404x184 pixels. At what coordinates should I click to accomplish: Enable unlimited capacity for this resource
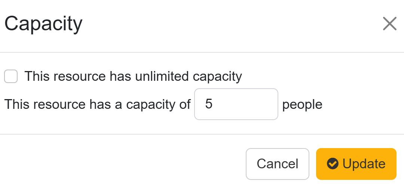click(11, 77)
